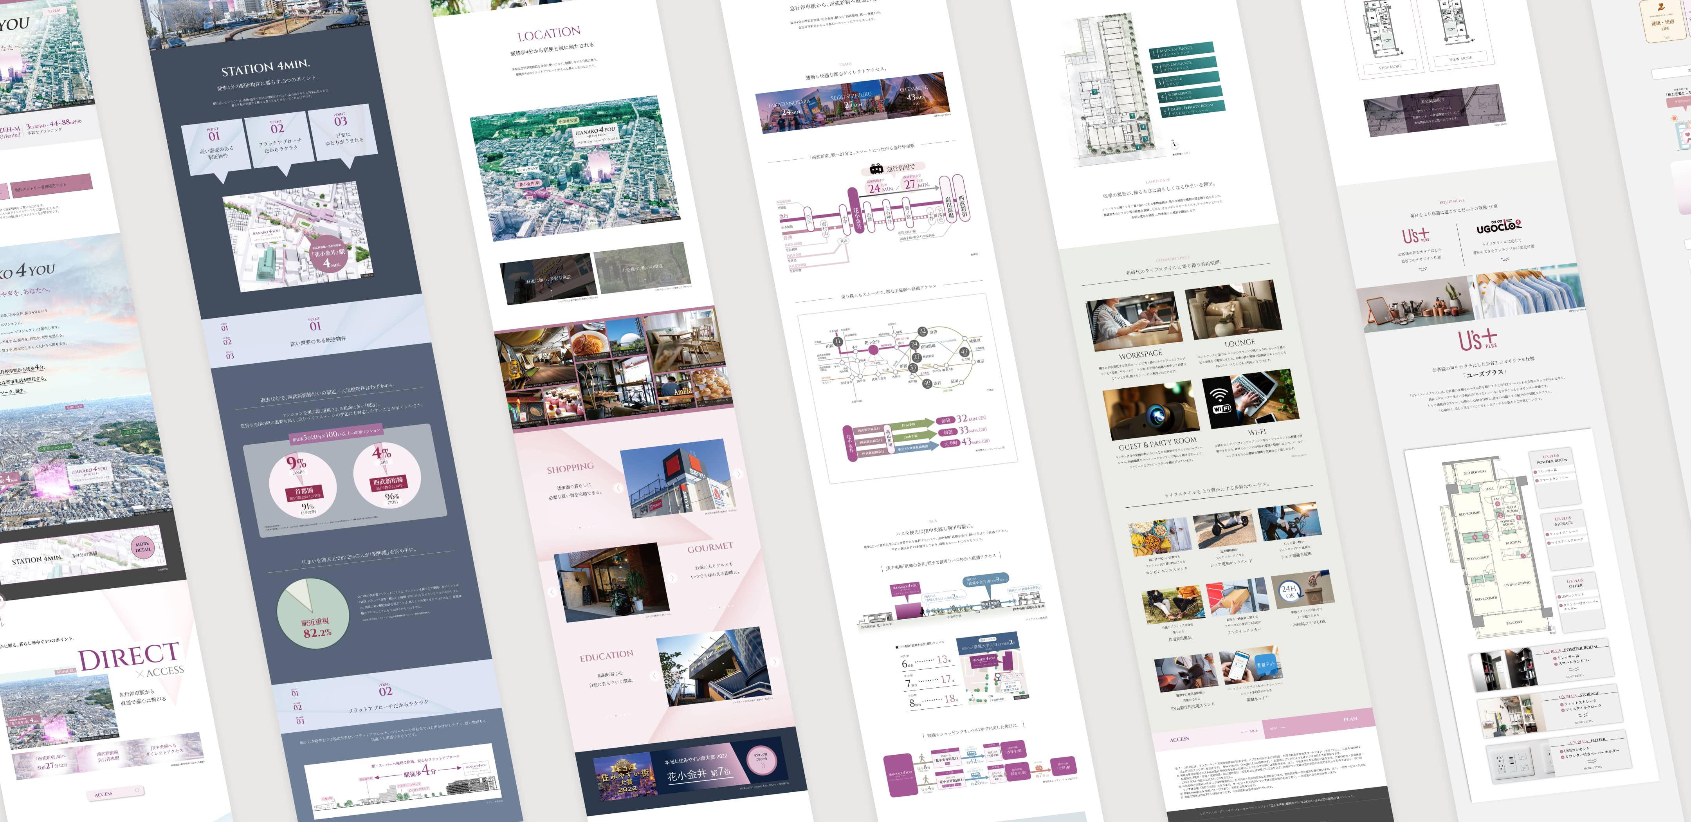Click the SHOPPING carousel left arrow
The width and height of the screenshot is (1691, 822).
pyautogui.click(x=618, y=488)
